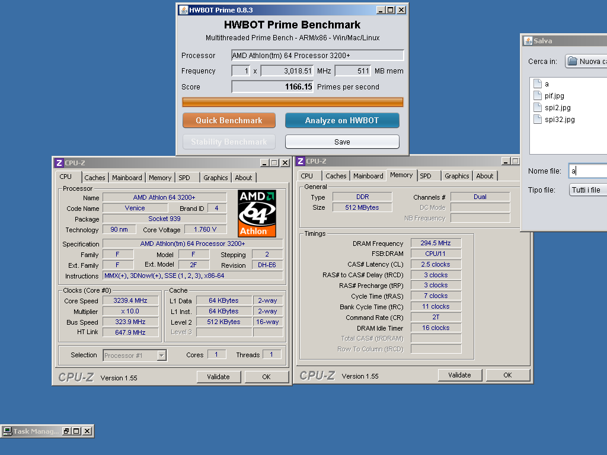This screenshot has height=455, width=607.
Task: Open the Processor #1 selection dropdown
Action: point(161,355)
